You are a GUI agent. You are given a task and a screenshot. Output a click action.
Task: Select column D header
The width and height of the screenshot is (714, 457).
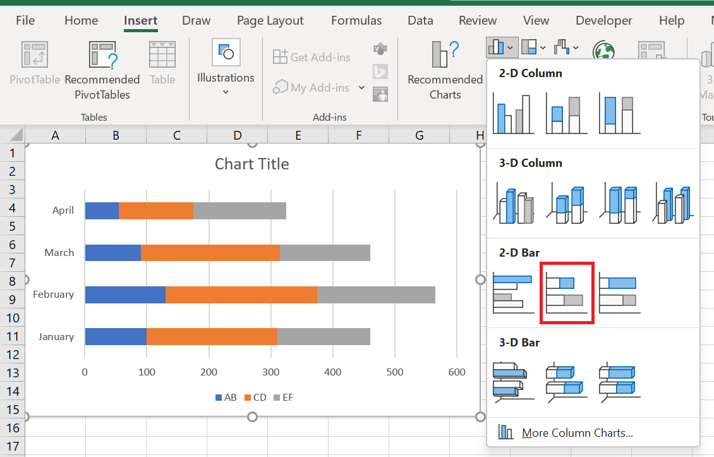[237, 135]
